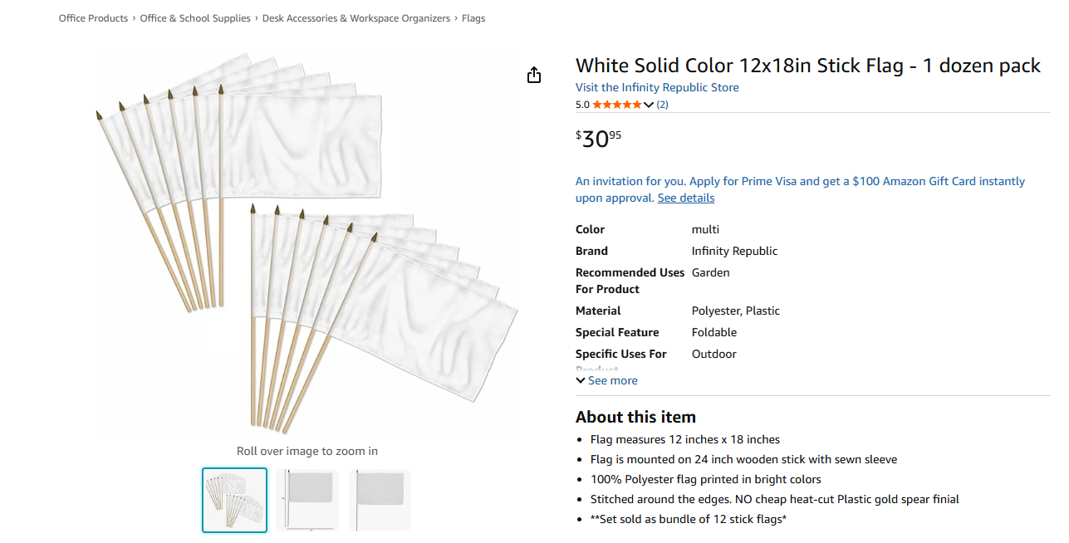The width and height of the screenshot is (1069, 543).
Task: Open Desk Accessories & Workspace Organizers breadcrumb
Action: tap(356, 18)
